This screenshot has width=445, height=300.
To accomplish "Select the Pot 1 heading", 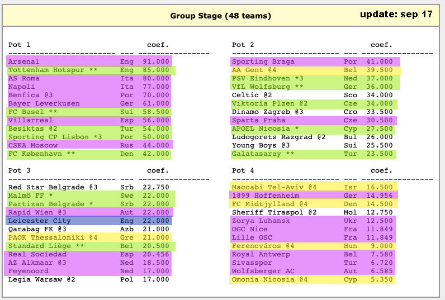I will 20,45.
